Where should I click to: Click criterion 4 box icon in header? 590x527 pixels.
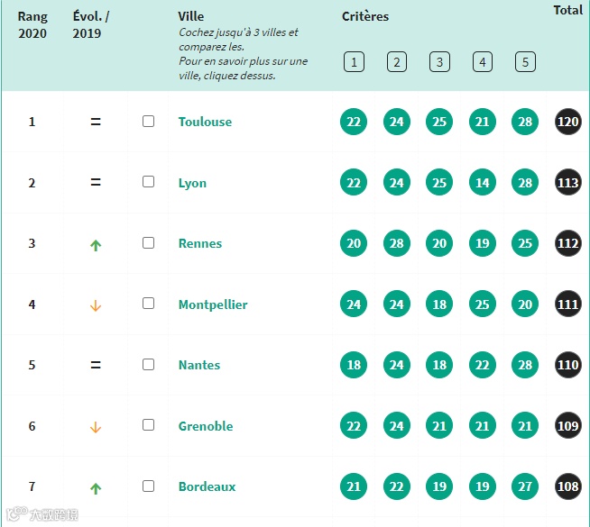(x=483, y=62)
